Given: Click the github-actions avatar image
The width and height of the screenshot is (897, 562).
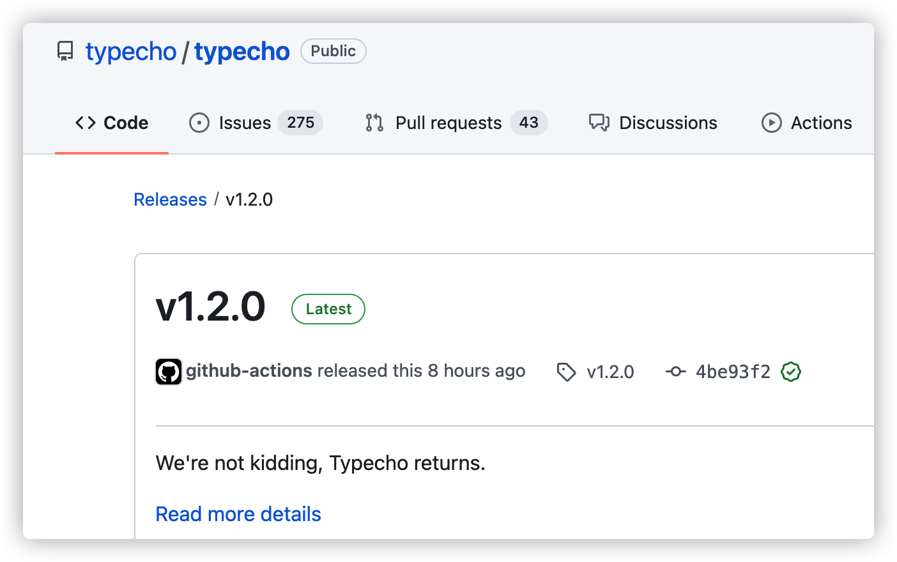Looking at the screenshot, I should tap(169, 372).
